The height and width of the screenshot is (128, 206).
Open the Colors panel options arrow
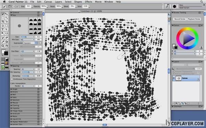(x=202, y=26)
